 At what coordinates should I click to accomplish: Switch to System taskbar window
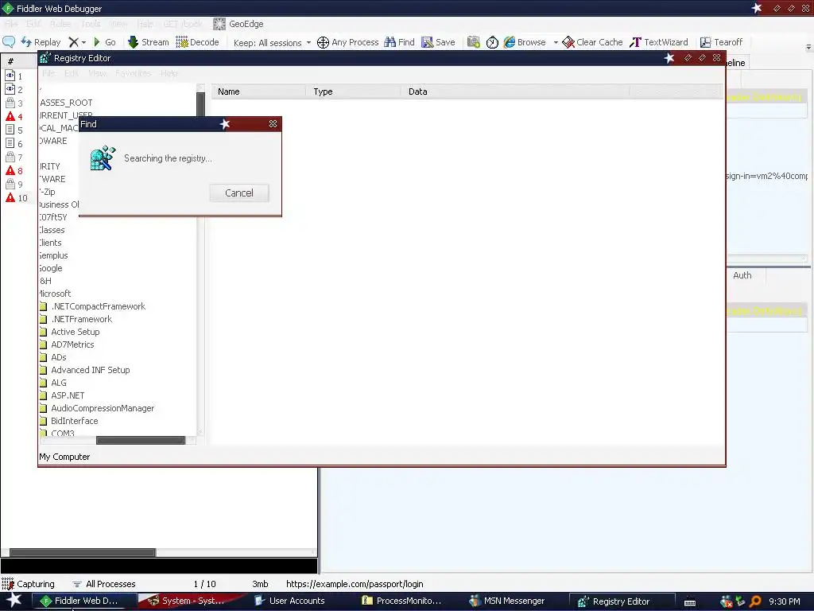[189, 601]
